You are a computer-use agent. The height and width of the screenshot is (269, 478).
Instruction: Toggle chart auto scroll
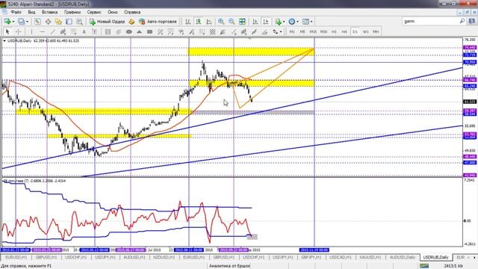(255, 22)
